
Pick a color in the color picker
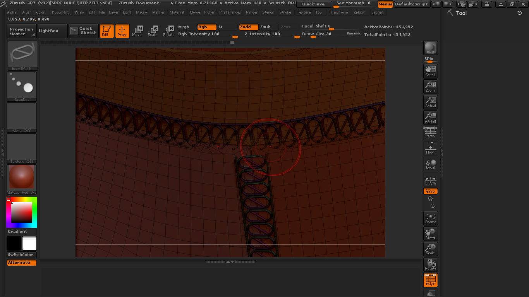[x=22, y=212]
